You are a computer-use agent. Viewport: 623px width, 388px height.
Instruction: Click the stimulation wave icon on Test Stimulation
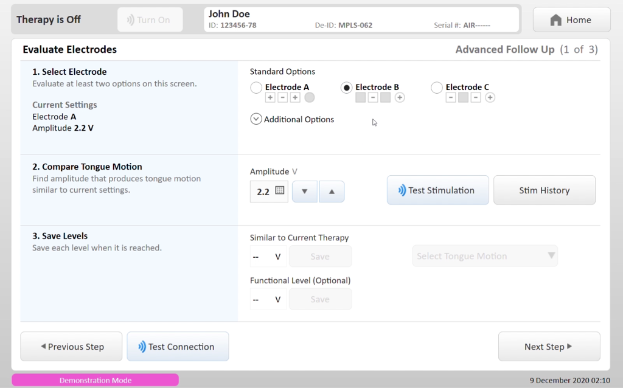[x=402, y=190]
